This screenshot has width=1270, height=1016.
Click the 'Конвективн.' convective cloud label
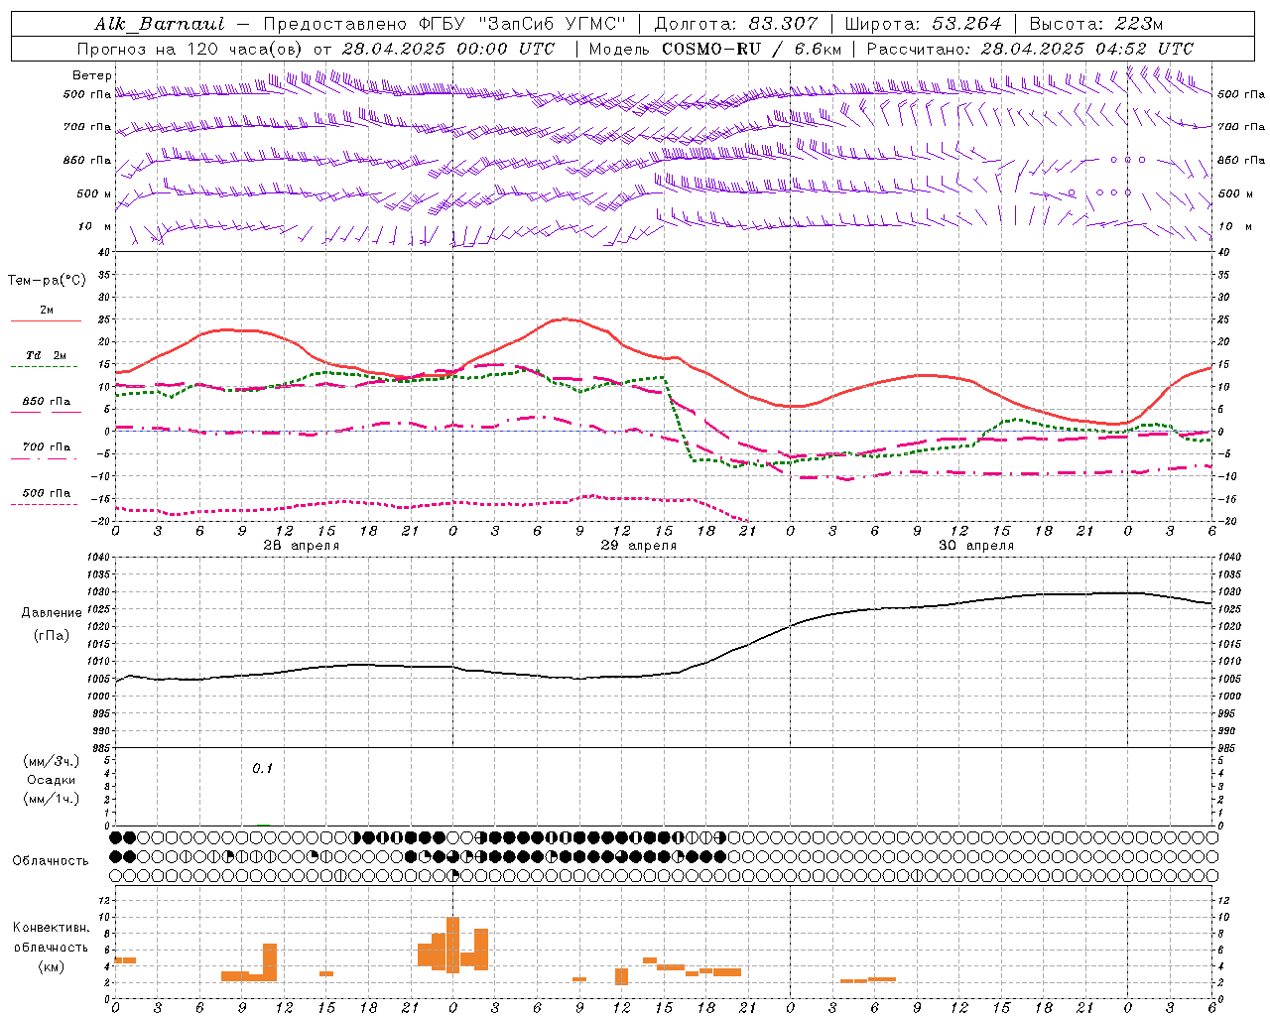pyautogui.click(x=52, y=928)
